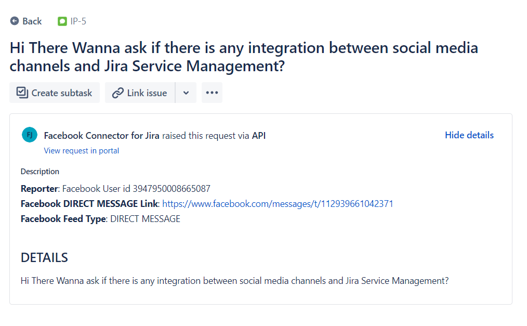Viewport: 527px width, 326px height.
Task: Open the three-dots more actions menu
Action: click(212, 93)
